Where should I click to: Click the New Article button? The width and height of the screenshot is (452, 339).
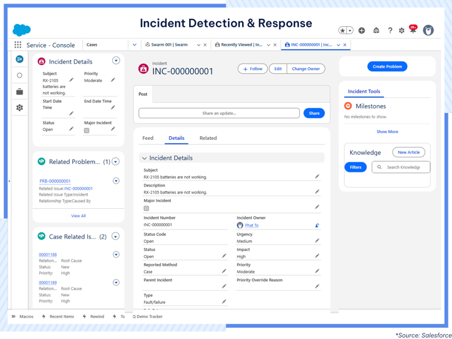409,152
